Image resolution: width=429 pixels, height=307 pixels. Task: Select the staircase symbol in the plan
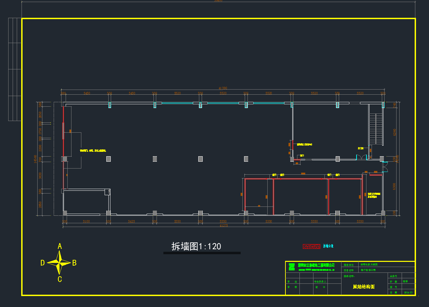(376, 129)
